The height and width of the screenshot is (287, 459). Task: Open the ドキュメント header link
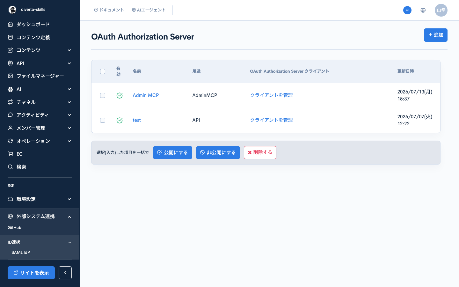click(109, 10)
